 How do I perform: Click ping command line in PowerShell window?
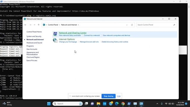pyautogui.click(x=41, y=15)
